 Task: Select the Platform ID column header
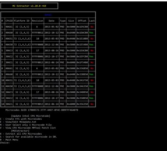[x=22, y=21]
